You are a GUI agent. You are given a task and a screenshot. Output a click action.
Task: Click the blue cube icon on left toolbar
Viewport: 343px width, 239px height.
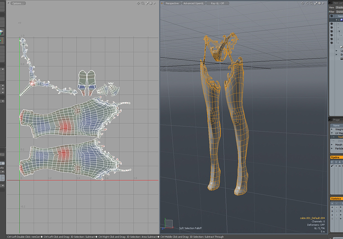pos(1,32)
